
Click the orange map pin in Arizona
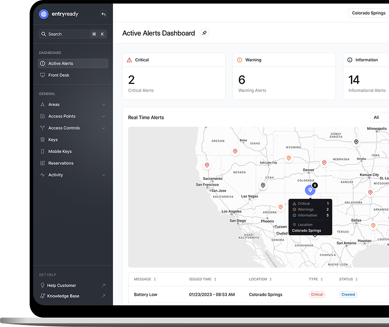[x=281, y=207]
